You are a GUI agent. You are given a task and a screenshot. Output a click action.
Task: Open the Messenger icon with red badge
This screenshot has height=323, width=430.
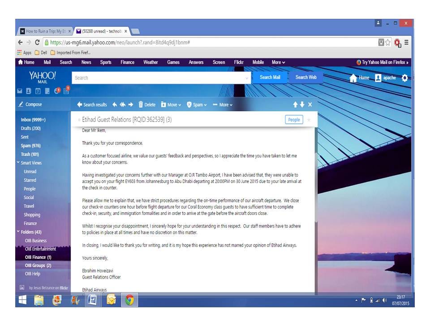57,91
